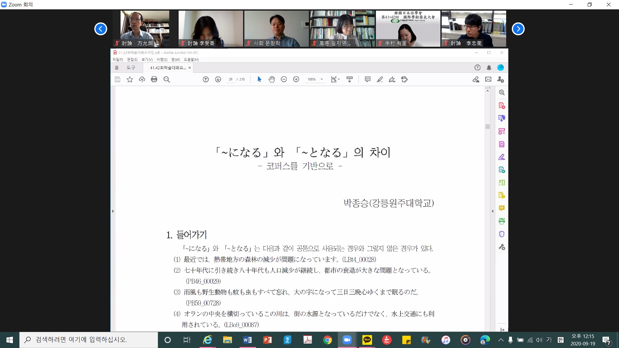Image resolution: width=619 pixels, height=348 pixels.
Task: Show next participants with right arrow
Action: [x=518, y=29]
